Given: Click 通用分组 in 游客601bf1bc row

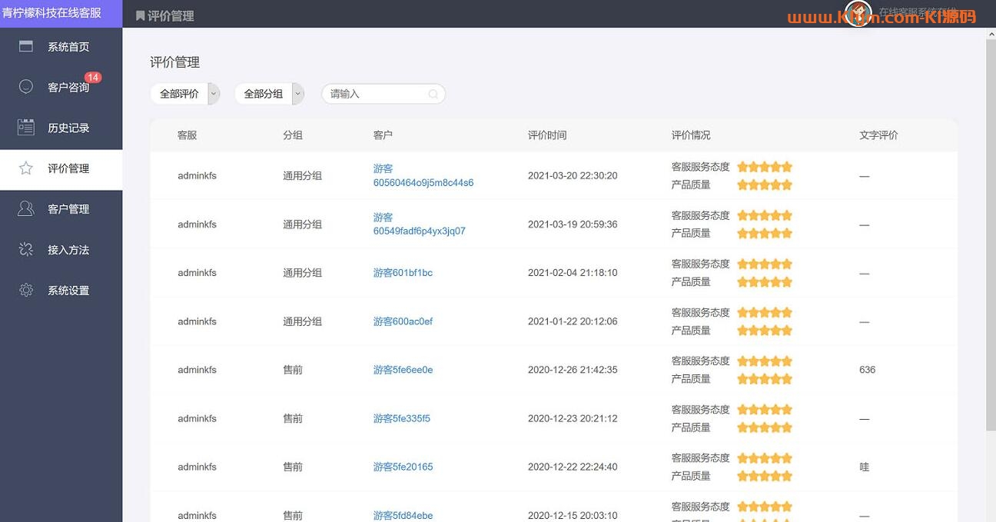Looking at the screenshot, I should point(302,273).
